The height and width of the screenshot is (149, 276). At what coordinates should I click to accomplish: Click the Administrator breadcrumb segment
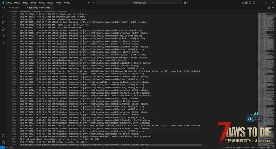[25, 12]
